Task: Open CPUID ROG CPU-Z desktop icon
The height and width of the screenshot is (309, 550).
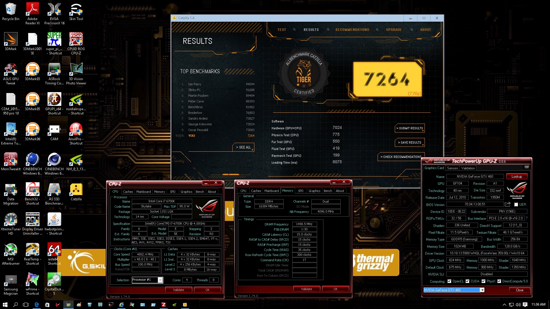Action: pyautogui.click(x=76, y=44)
